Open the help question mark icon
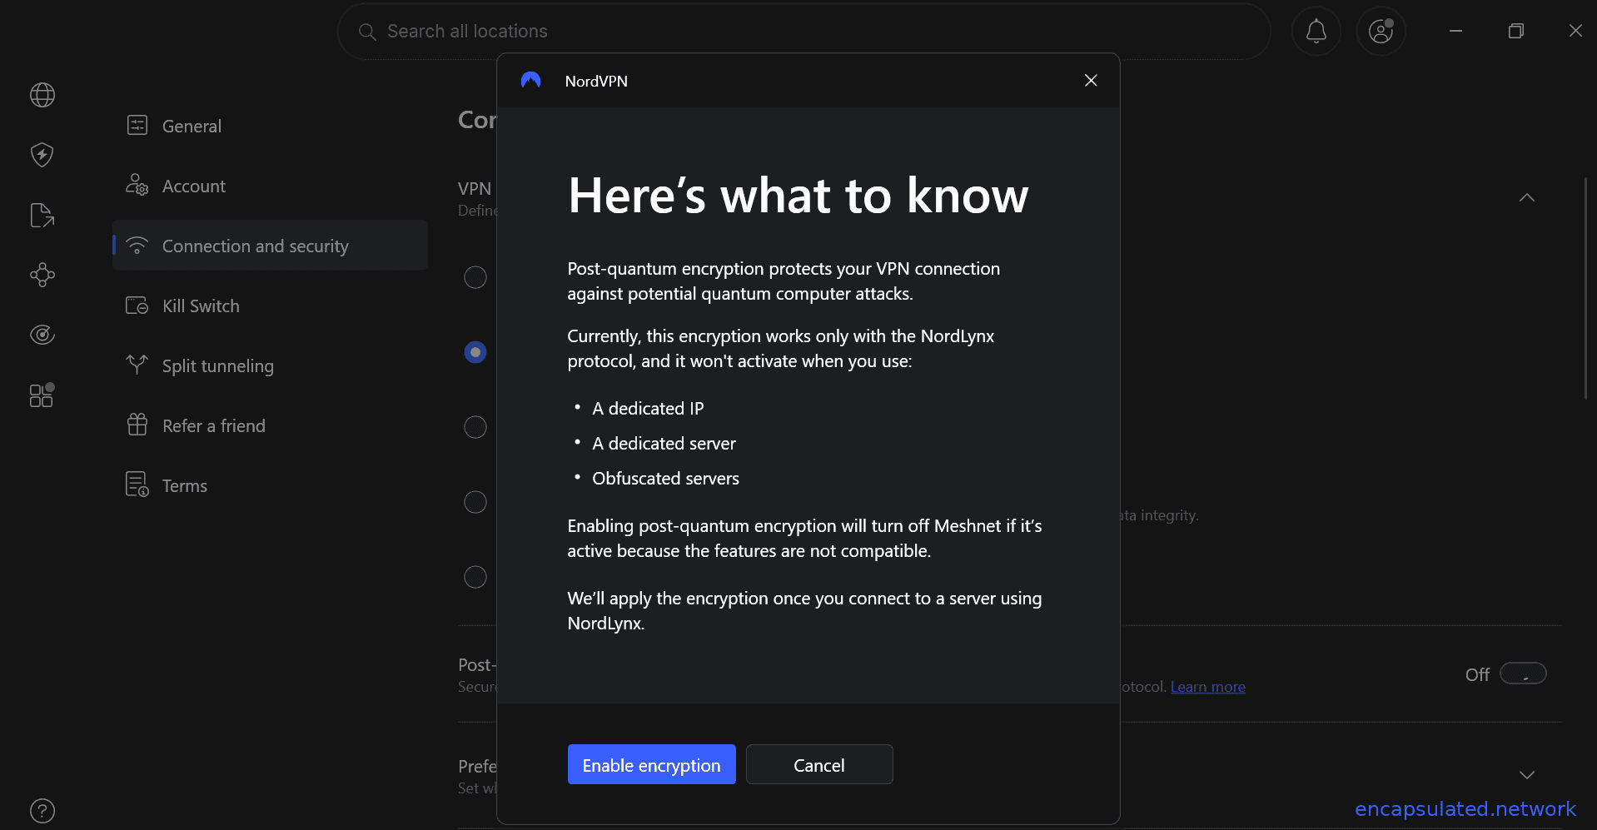The width and height of the screenshot is (1597, 830). point(42,810)
